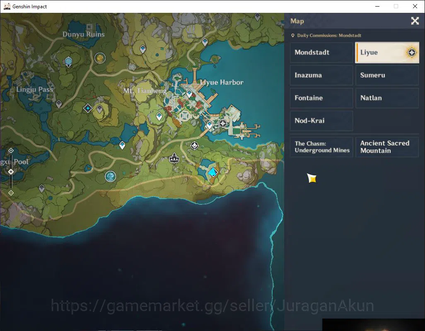Select the waypoint north of Mt. Tianheng label
The width and height of the screenshot is (425, 331).
click(x=142, y=49)
